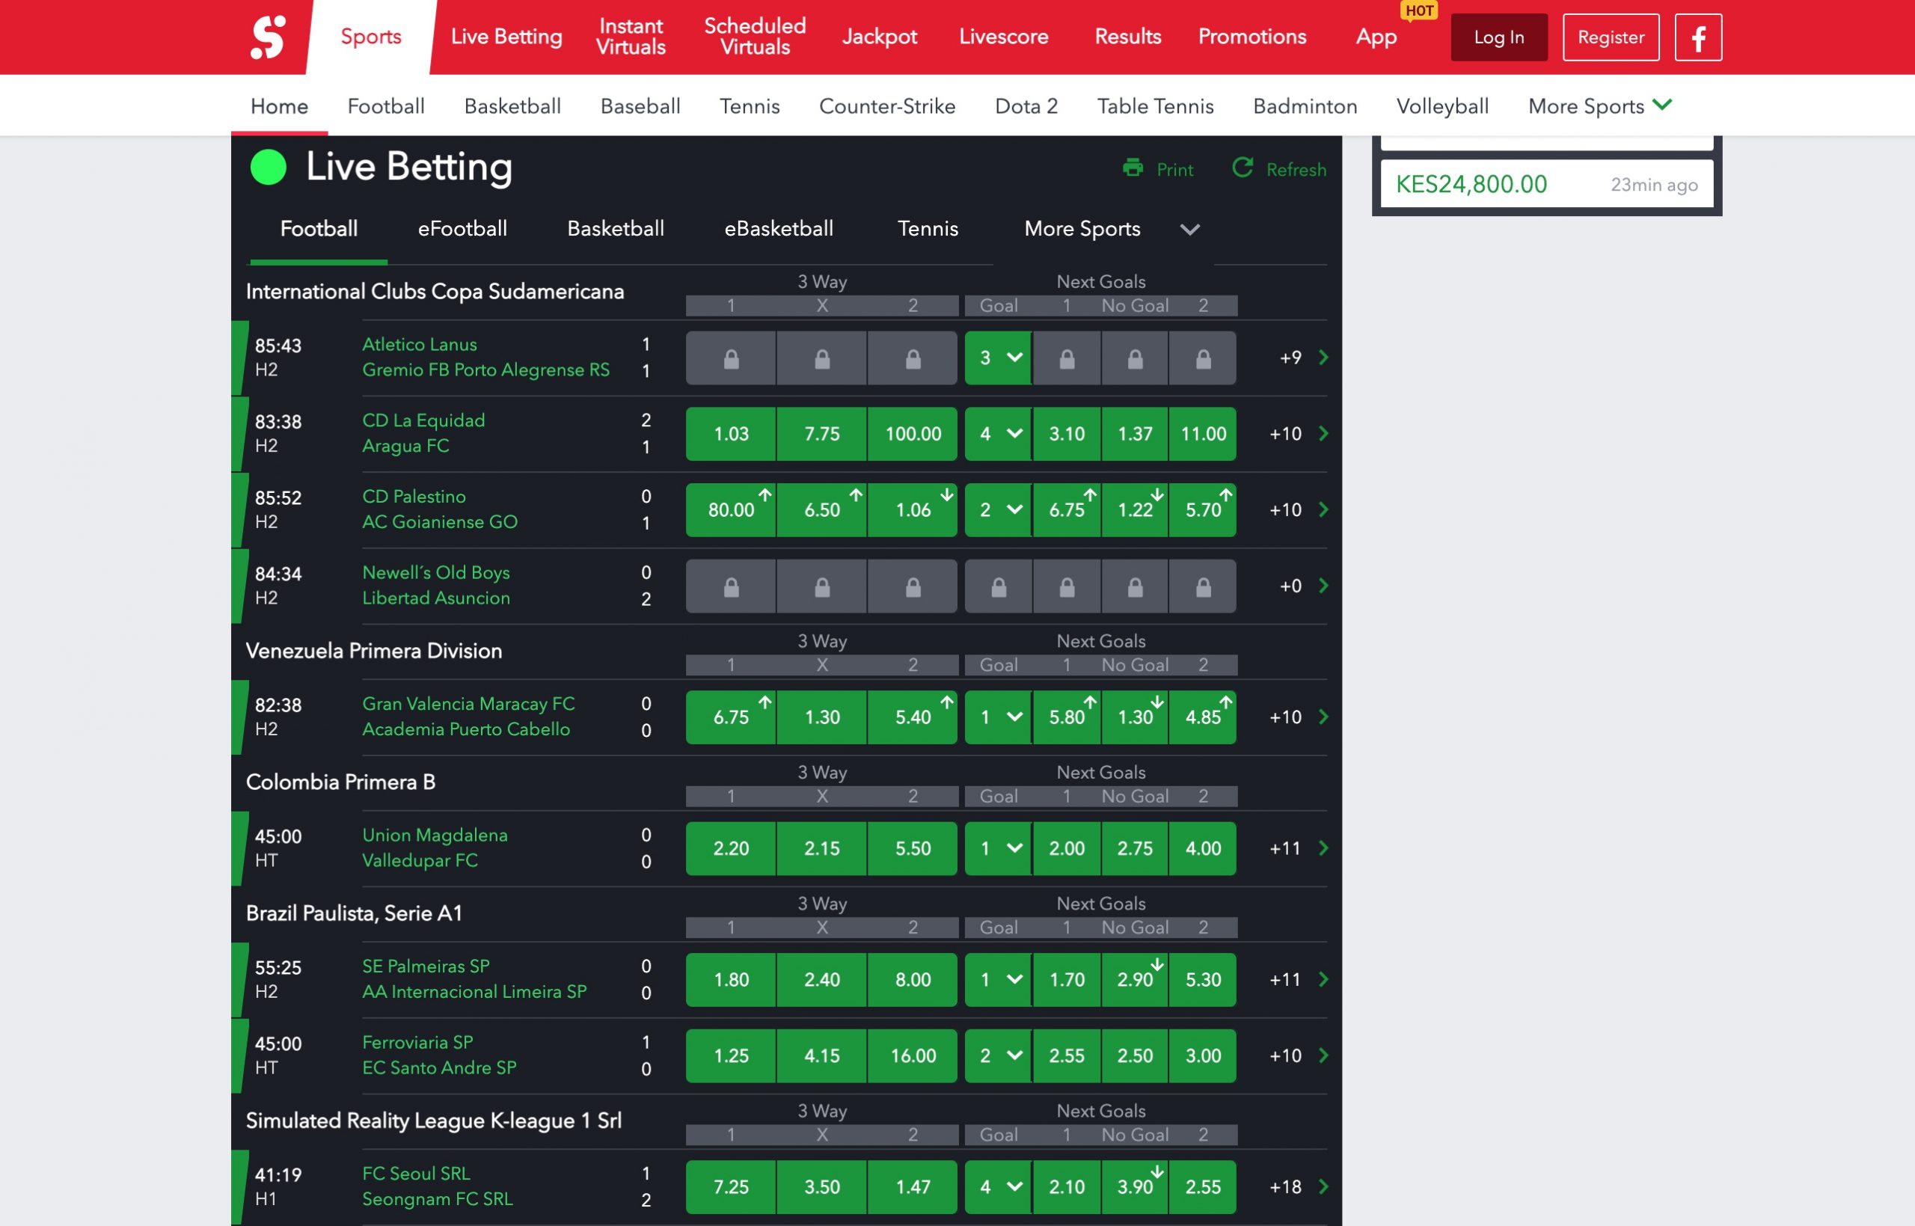Open goal number dropdown for Atletico Lanus
The height and width of the screenshot is (1226, 1915).
998,358
